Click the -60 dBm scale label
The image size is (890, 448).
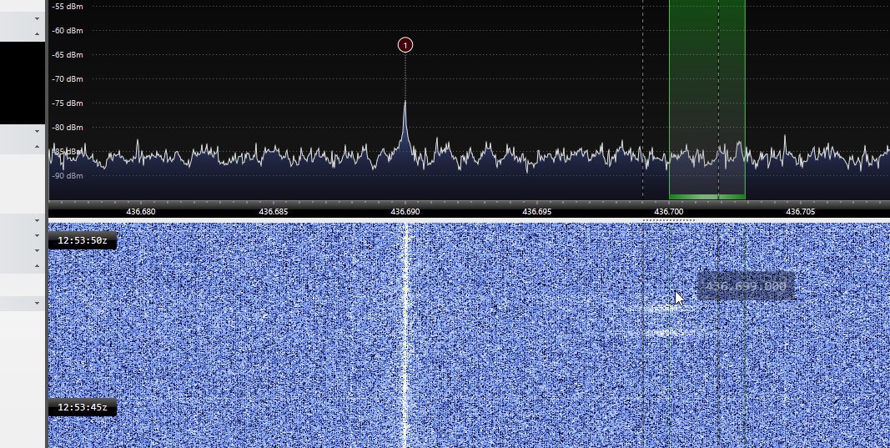[x=68, y=31]
